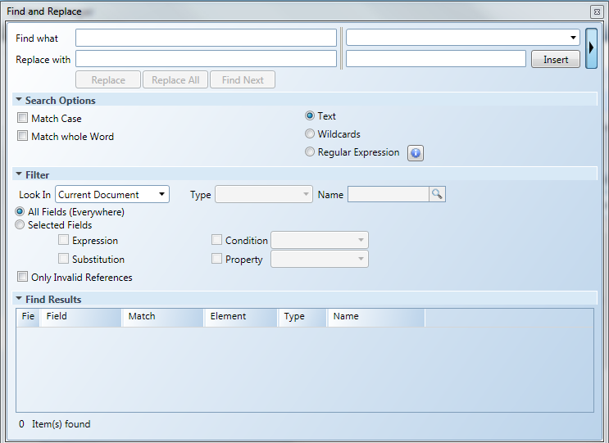
Task: Tick the Match whole Word checkbox
Action: (x=23, y=136)
